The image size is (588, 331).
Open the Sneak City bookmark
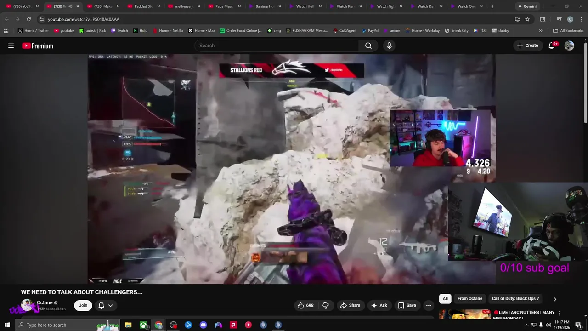point(457,31)
